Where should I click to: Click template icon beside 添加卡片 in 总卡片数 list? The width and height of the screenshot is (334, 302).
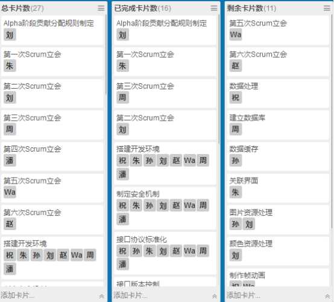pyautogui.click(x=102, y=296)
